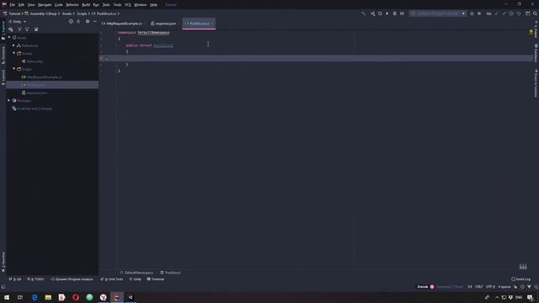Open the Event Log
Image resolution: width=539 pixels, height=303 pixels.
coord(520,279)
